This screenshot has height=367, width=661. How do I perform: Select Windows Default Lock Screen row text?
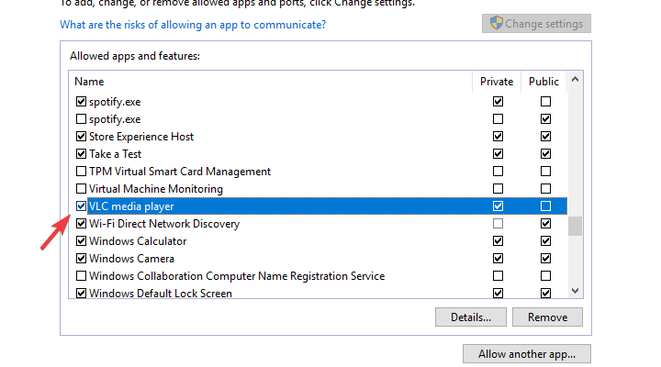(161, 294)
